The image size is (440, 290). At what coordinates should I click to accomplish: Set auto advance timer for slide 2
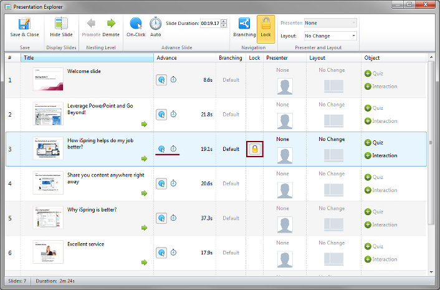pos(173,114)
